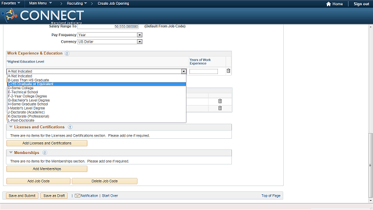Open the Currency dropdown
The height and width of the screenshot is (210, 373).
click(140, 41)
